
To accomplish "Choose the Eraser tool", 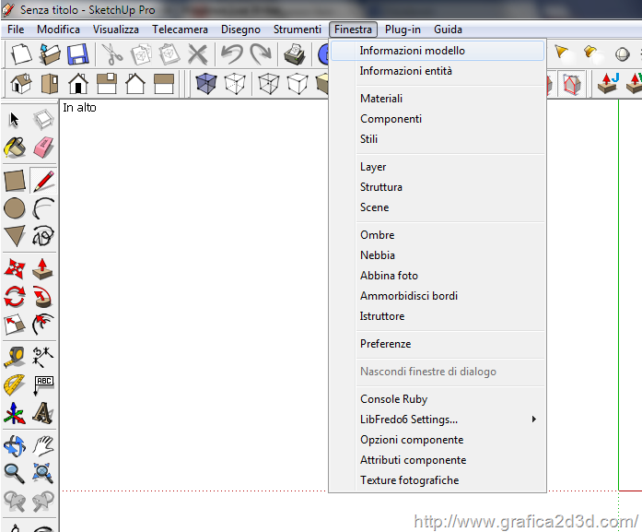I will click(43, 148).
